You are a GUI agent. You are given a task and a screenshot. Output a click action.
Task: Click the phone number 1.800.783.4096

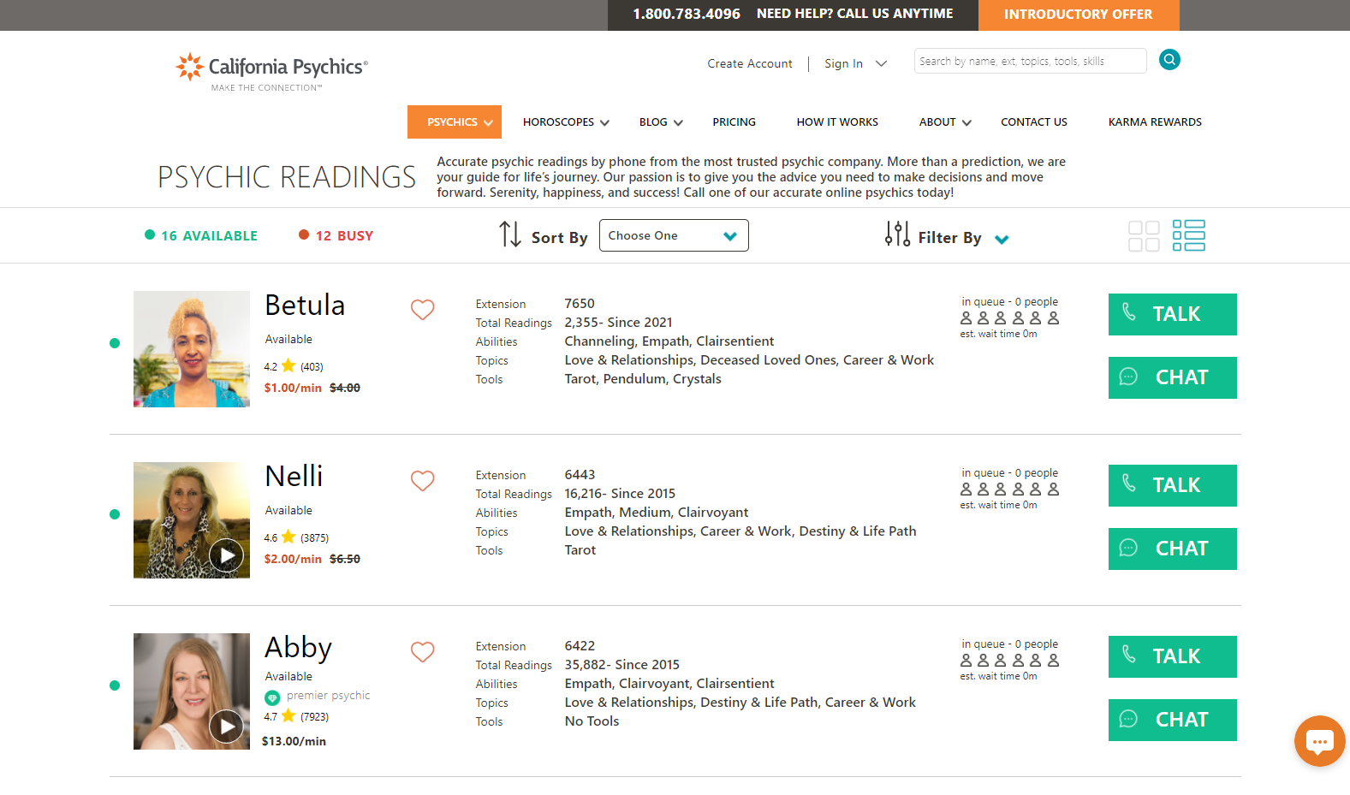(x=687, y=14)
